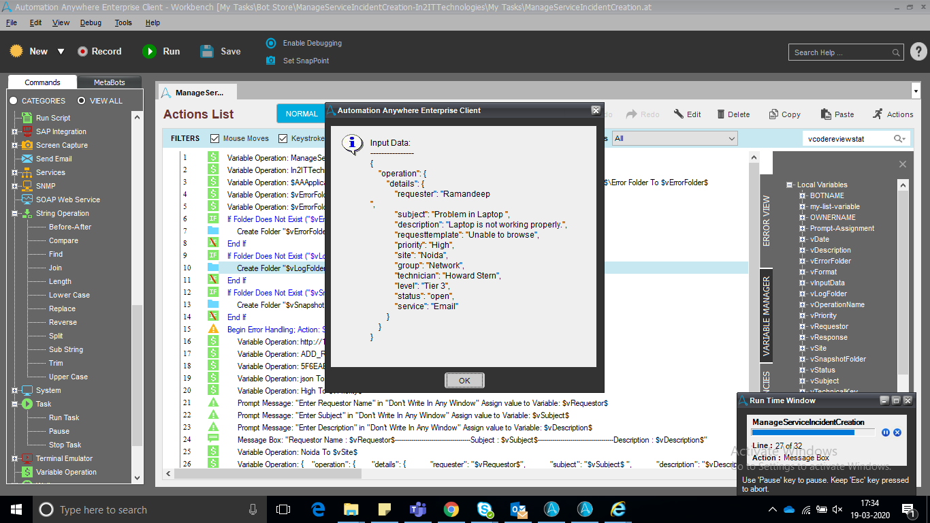Screen dimensions: 930x523
Task: Click OK in the Input Data dialog
Action: click(x=464, y=381)
